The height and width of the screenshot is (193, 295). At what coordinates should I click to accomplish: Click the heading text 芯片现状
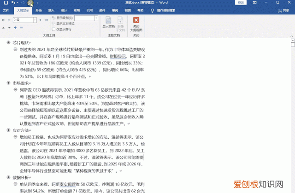coord(21,43)
